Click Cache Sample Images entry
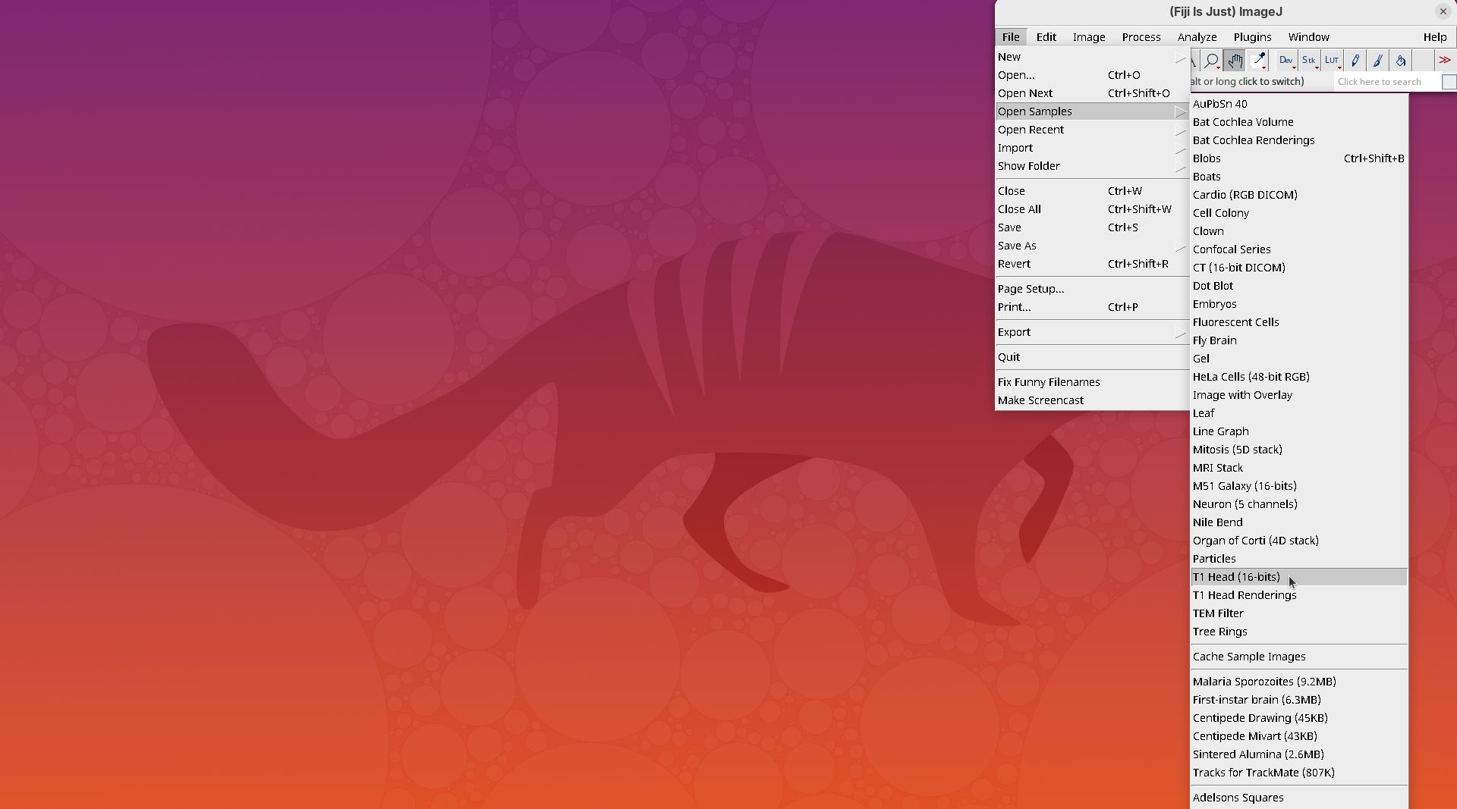1457x809 pixels. click(x=1249, y=657)
